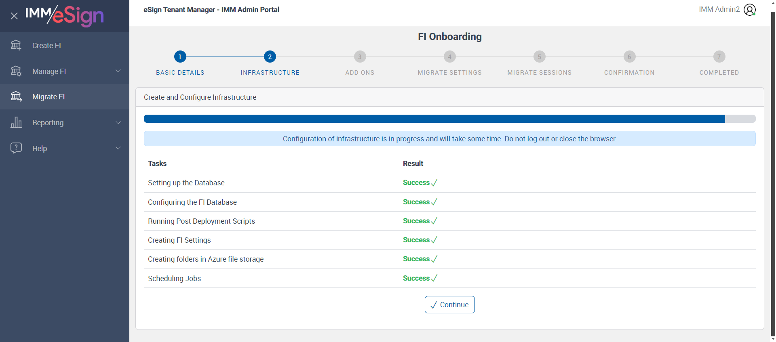776x342 pixels.
Task: Click the Create FI bank icon
Action: [16, 45]
